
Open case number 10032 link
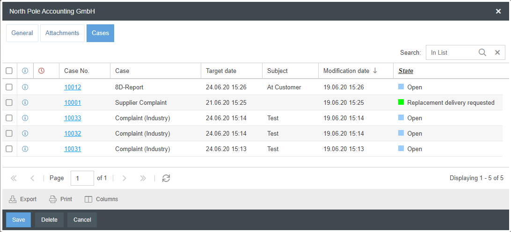click(73, 134)
